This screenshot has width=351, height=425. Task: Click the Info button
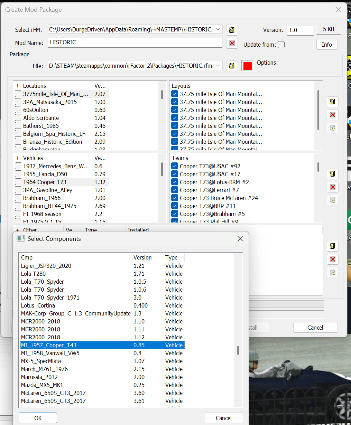pos(327,45)
